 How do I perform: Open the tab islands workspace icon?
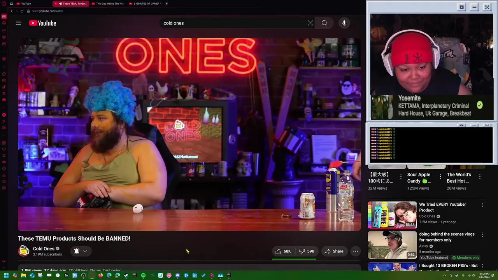(12, 3)
